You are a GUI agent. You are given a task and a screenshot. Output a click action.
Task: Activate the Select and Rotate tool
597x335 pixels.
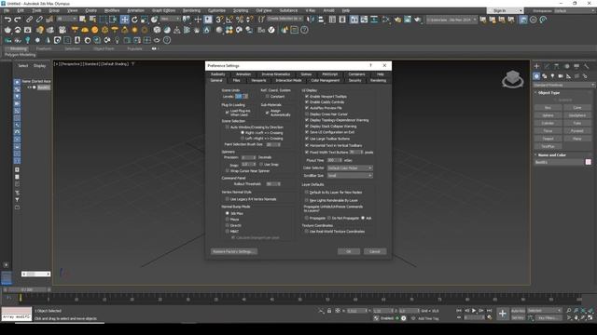[x=134, y=20]
